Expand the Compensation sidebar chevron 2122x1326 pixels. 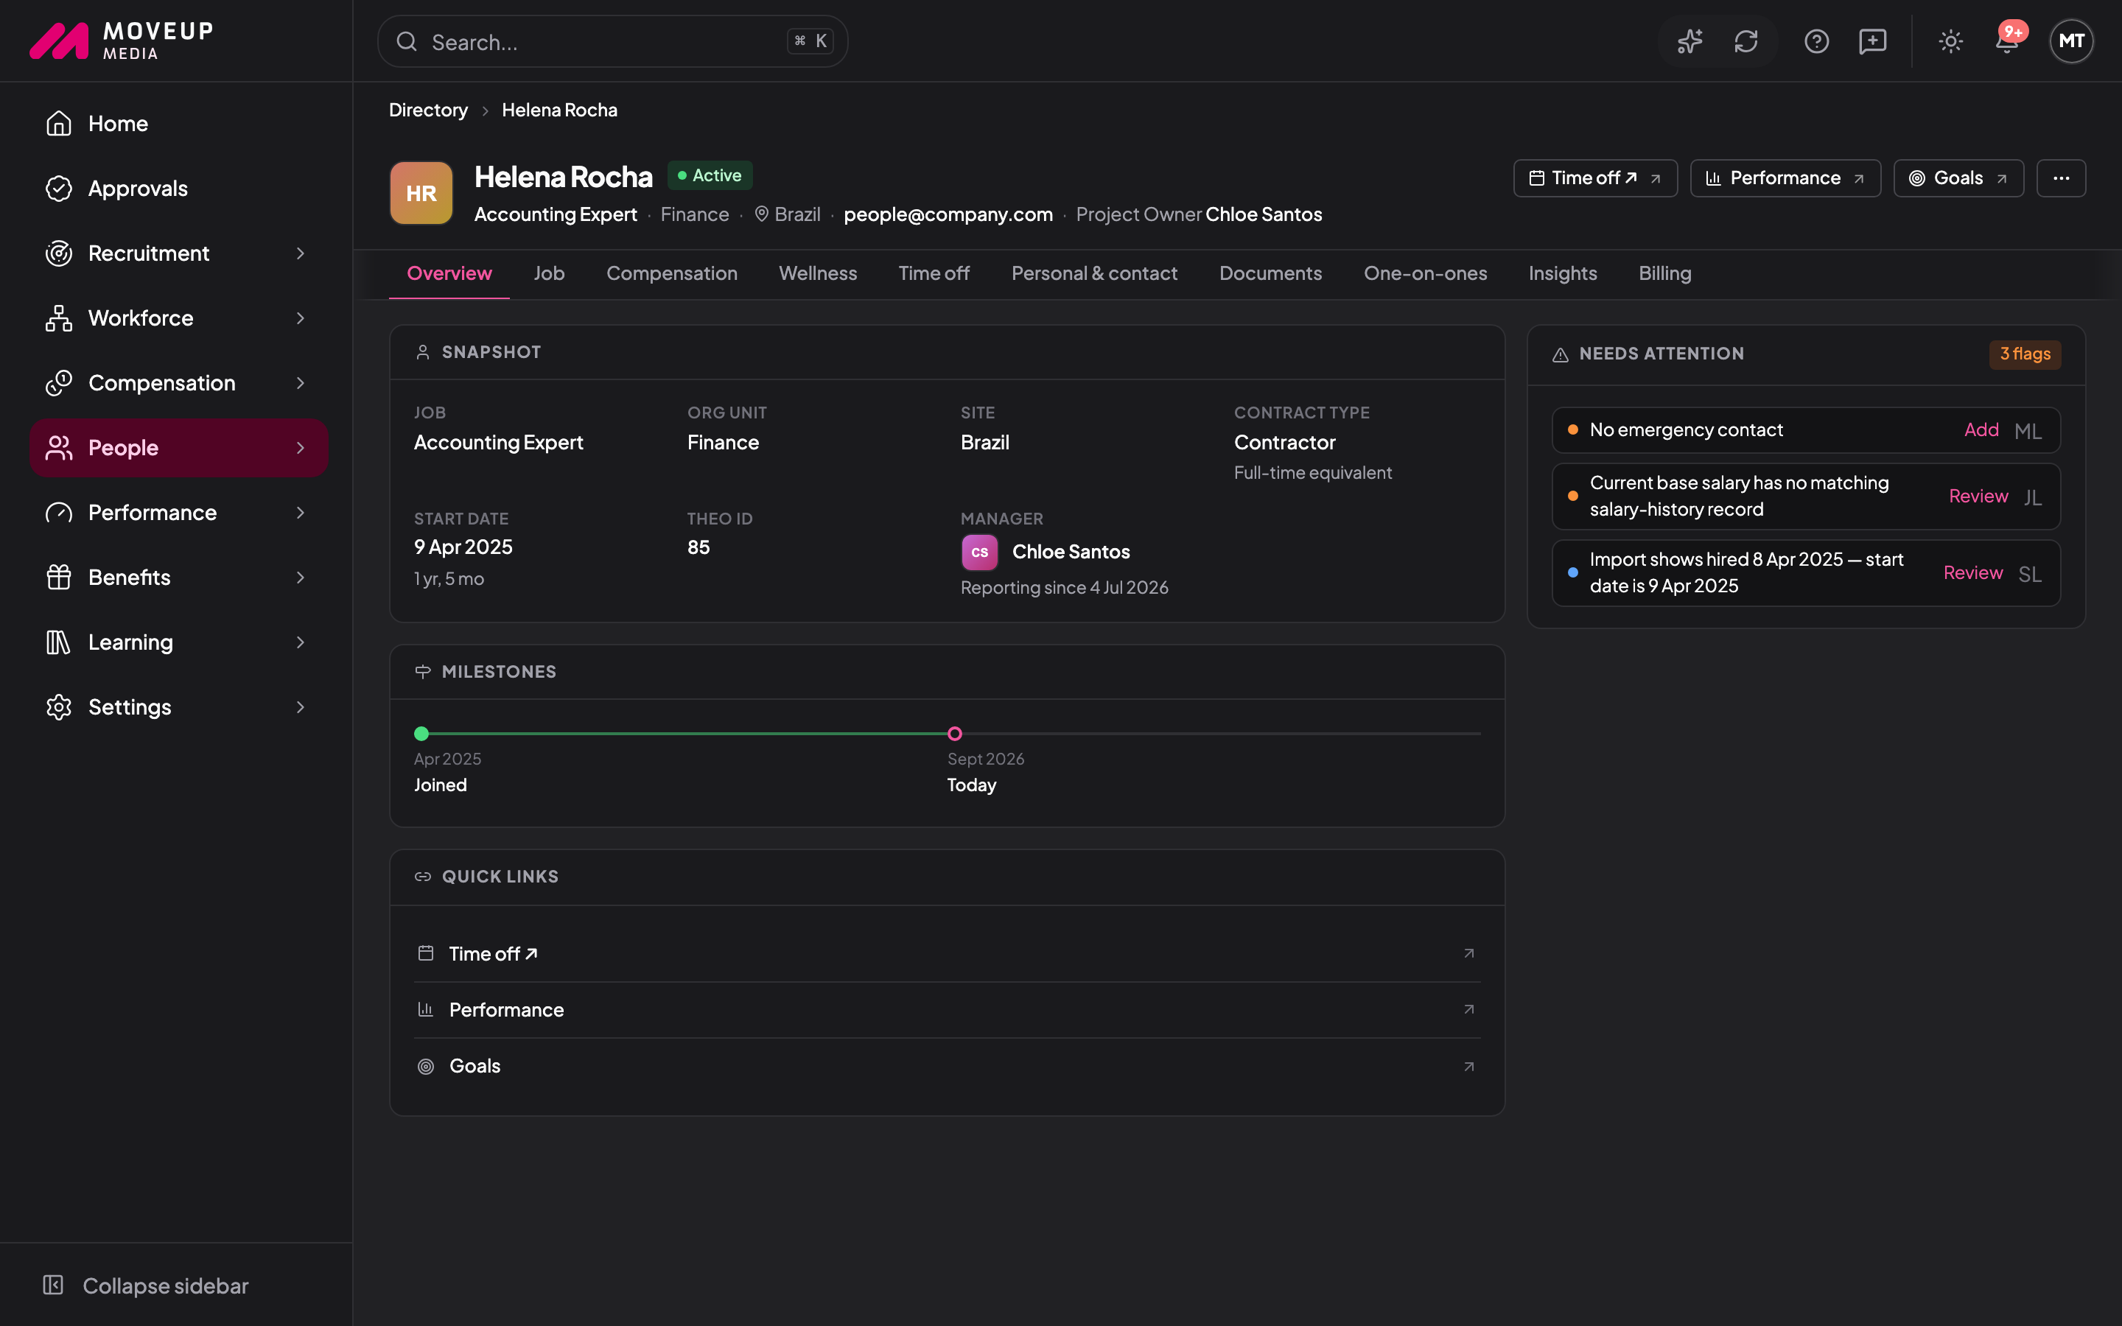pyautogui.click(x=301, y=383)
